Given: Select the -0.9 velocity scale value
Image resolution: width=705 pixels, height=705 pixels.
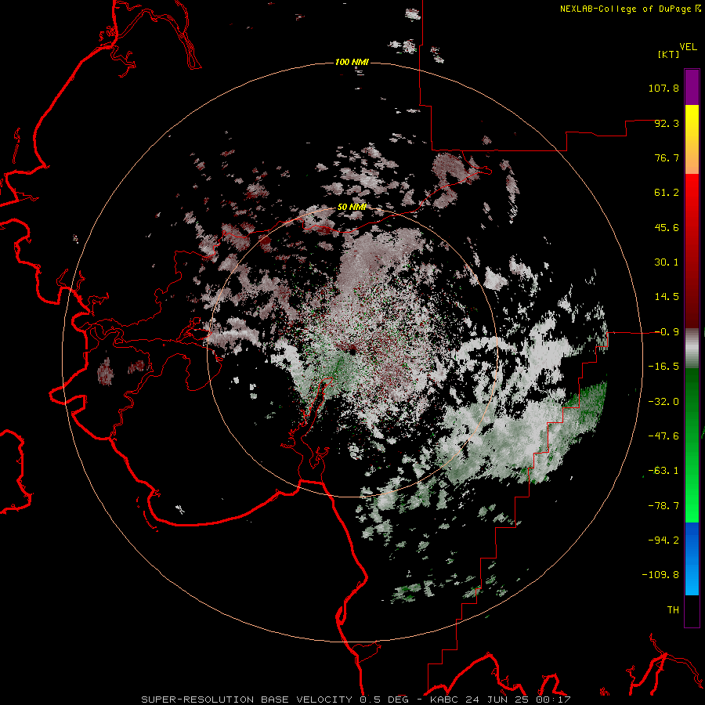Looking at the screenshot, I should [x=667, y=332].
